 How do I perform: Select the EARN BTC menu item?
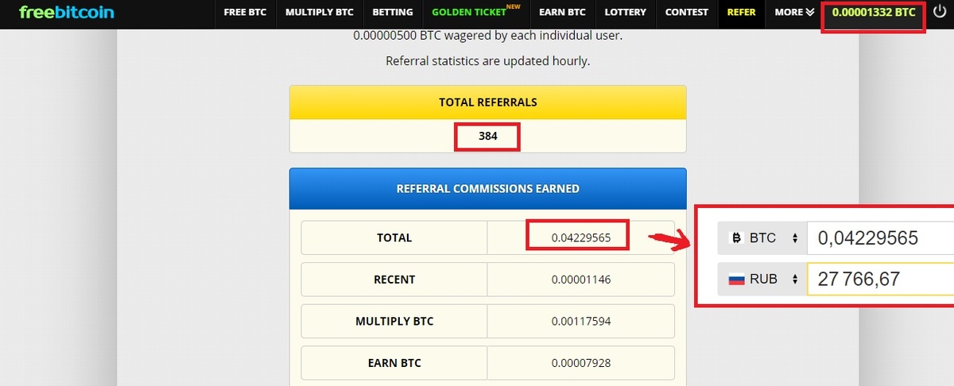[x=563, y=13]
